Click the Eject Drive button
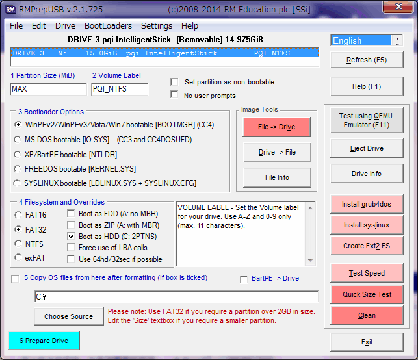The height and width of the screenshot is (360, 418). point(367,148)
